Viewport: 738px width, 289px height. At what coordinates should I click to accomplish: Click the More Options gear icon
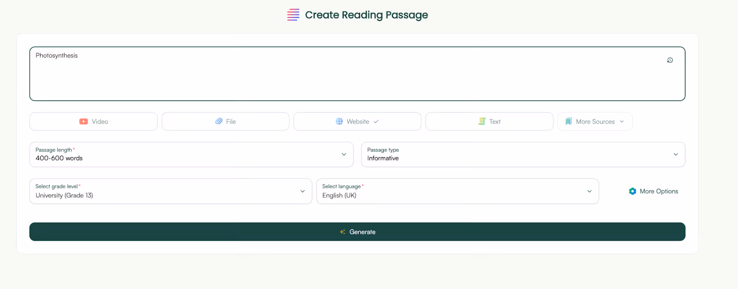pos(632,191)
